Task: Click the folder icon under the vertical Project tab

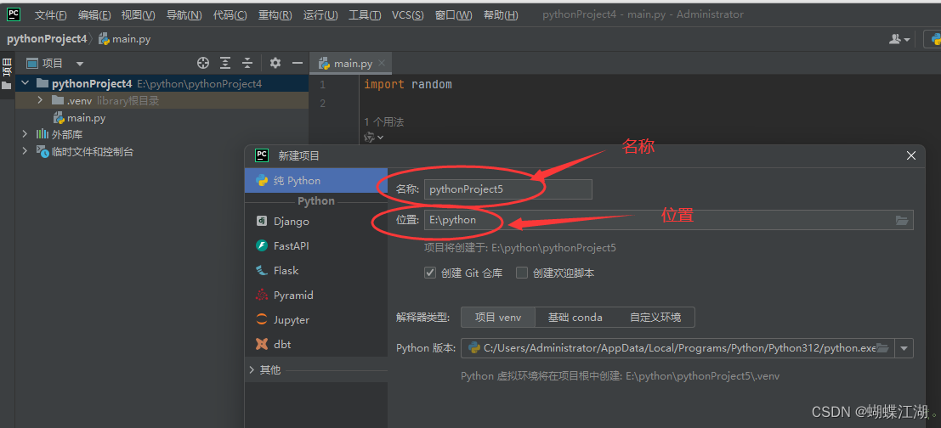Action: [7, 86]
